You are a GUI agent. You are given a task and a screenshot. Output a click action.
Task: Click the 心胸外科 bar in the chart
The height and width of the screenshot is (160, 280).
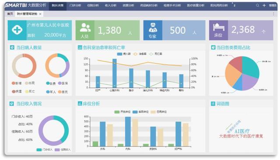pyautogui.click(x=115, y=73)
